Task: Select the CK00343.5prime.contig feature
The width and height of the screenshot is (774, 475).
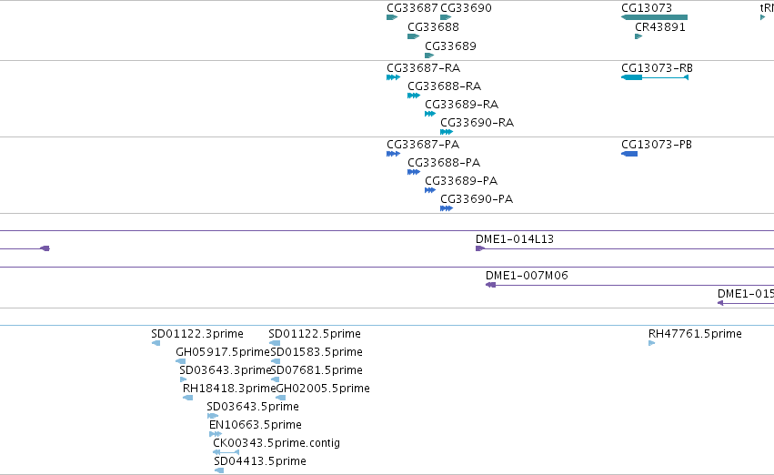Action: [226, 452]
